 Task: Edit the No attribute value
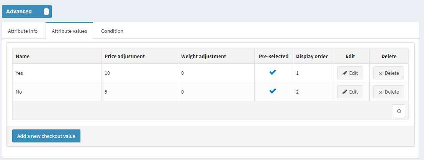pyautogui.click(x=350, y=92)
